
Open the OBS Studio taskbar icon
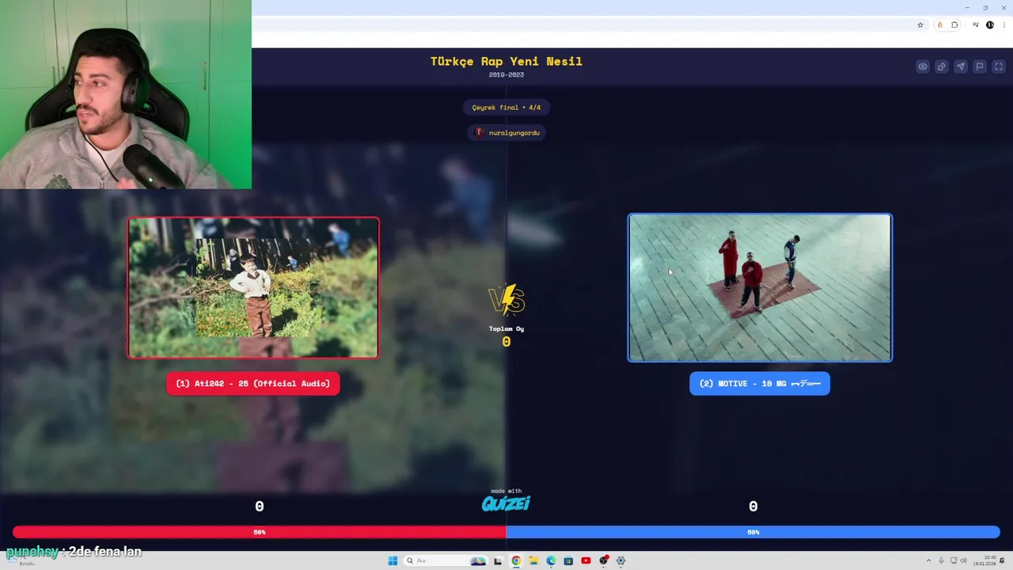603,560
